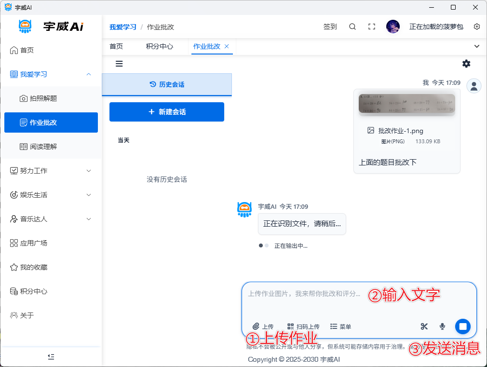Click the search magnifier icon in header

click(x=352, y=27)
